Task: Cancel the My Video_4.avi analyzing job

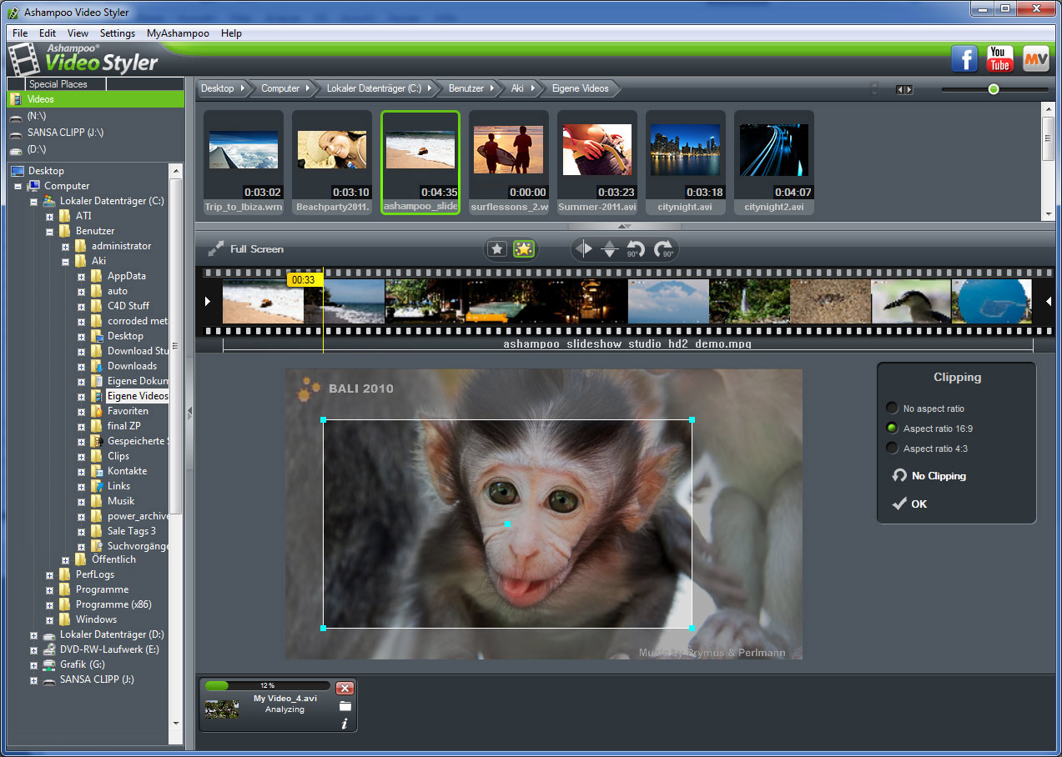Action: [x=345, y=688]
